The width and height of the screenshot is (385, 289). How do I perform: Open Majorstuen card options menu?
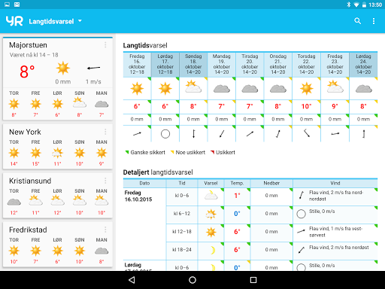click(x=105, y=45)
